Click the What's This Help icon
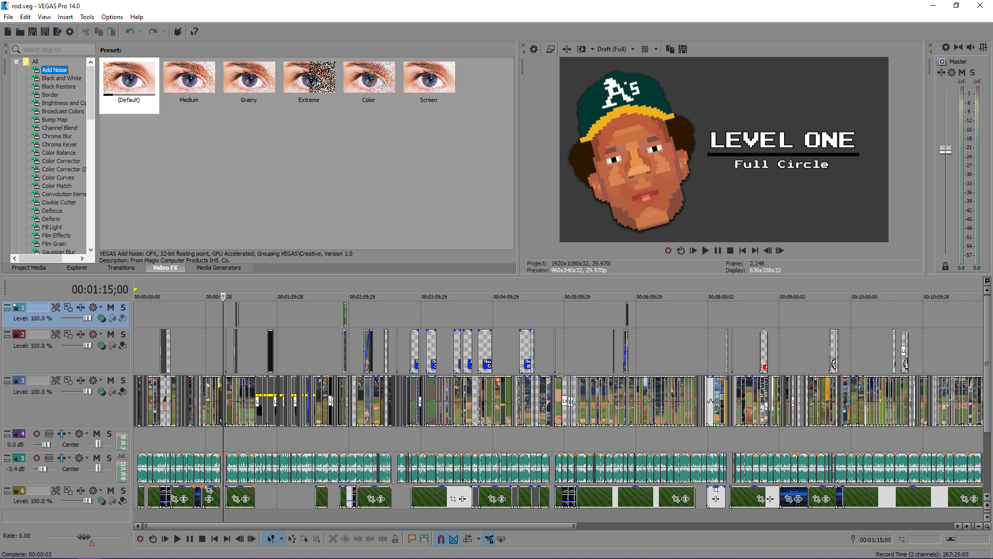The width and height of the screenshot is (993, 559). coord(194,32)
